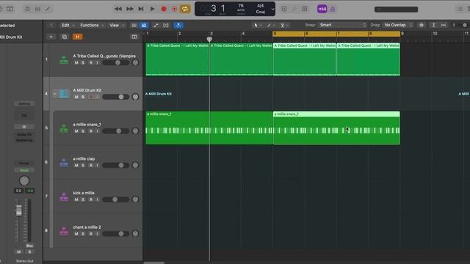Click the Capture Recording ring button
Screen dimensions: 470x264
tap(174, 9)
